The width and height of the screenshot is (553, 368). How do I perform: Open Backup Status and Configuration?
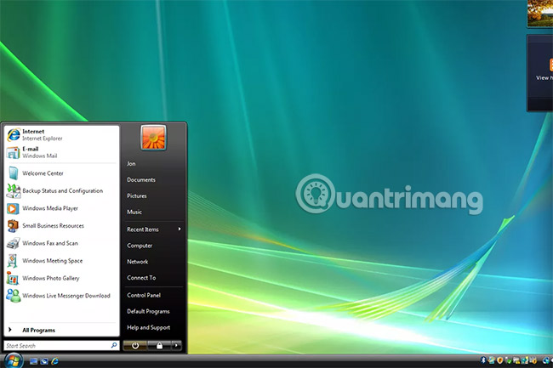tap(61, 191)
